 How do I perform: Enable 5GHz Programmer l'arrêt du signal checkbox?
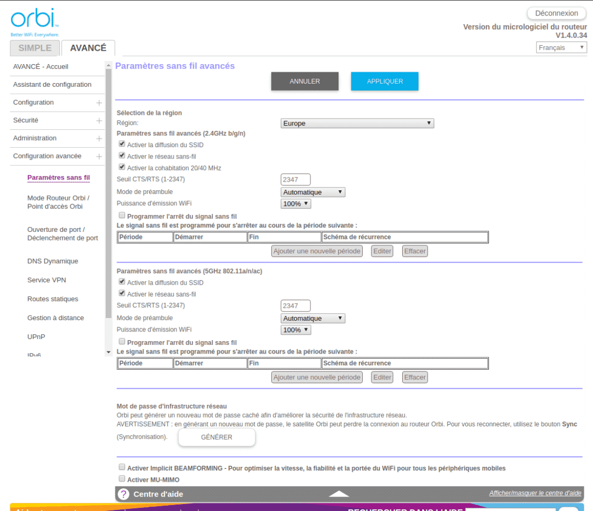click(x=122, y=342)
